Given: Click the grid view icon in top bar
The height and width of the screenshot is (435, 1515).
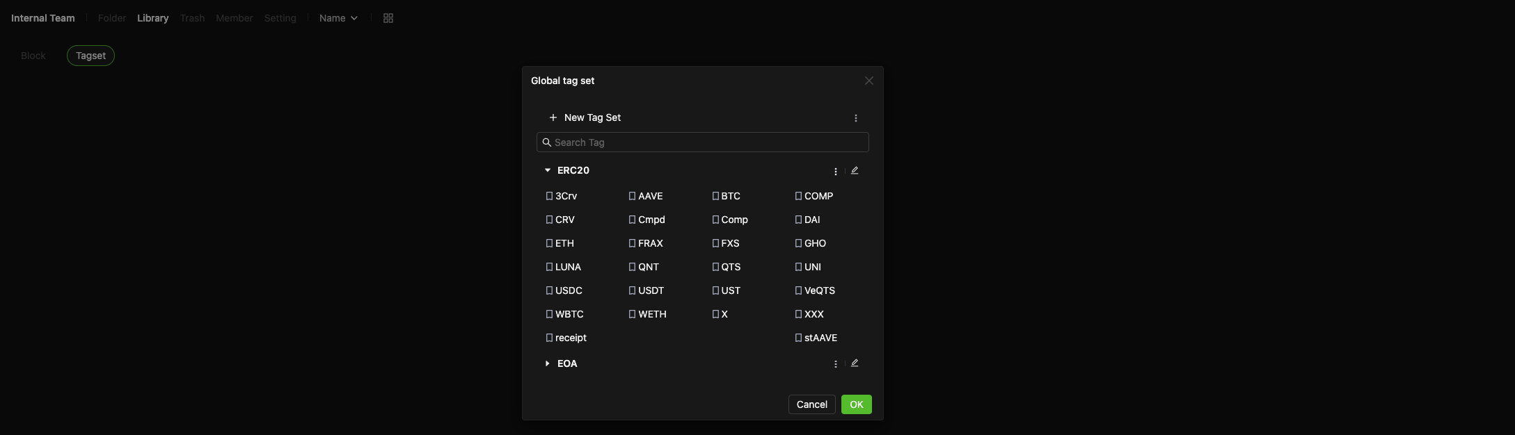Looking at the screenshot, I should pos(388,18).
